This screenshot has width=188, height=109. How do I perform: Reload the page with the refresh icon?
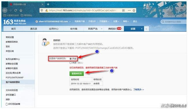(16, 10)
